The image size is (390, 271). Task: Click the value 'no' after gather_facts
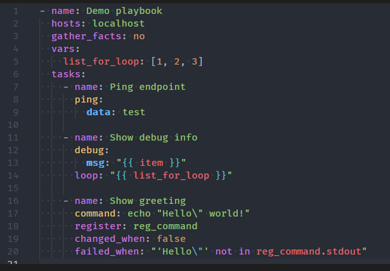(139, 37)
